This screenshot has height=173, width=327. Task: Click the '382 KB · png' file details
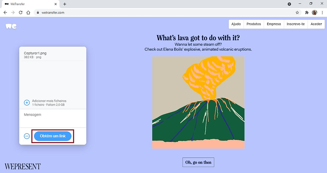click(x=32, y=57)
